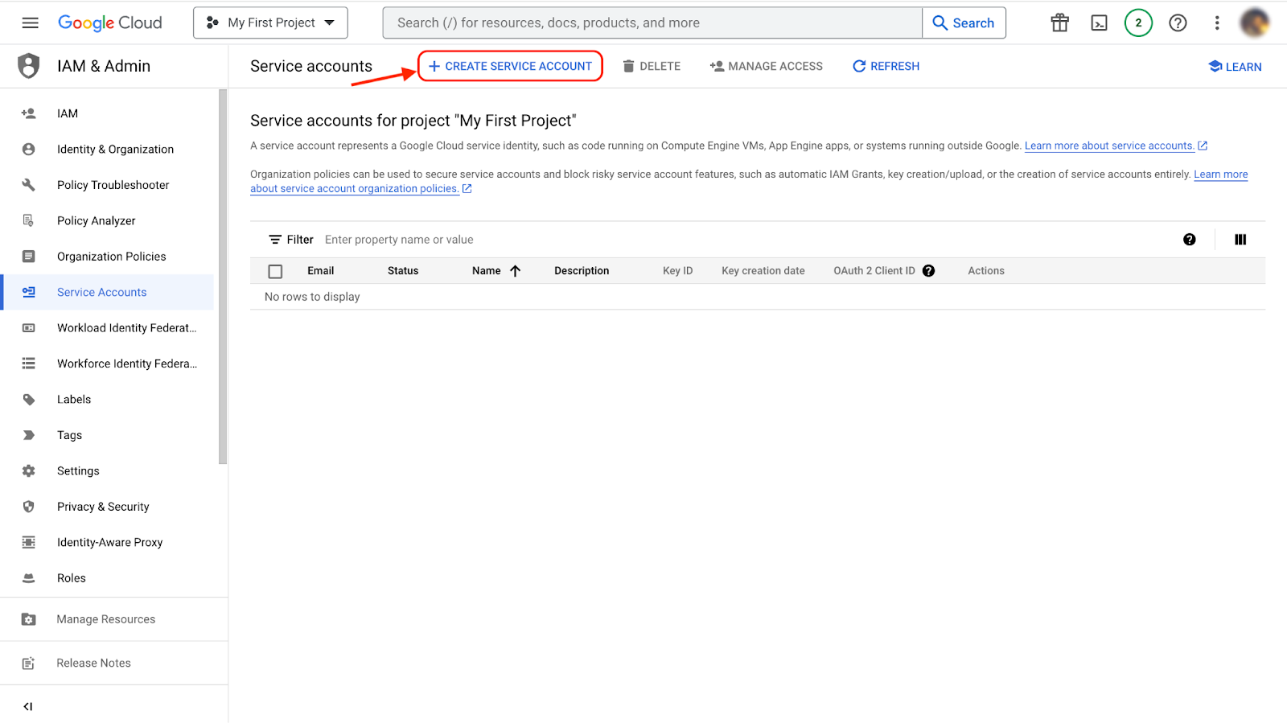Collapse the left navigation sidebar
The height and width of the screenshot is (723, 1287).
pos(28,706)
